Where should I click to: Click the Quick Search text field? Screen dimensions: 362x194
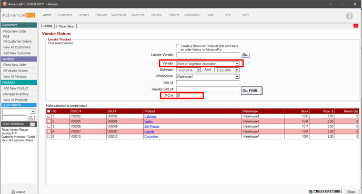point(14,118)
